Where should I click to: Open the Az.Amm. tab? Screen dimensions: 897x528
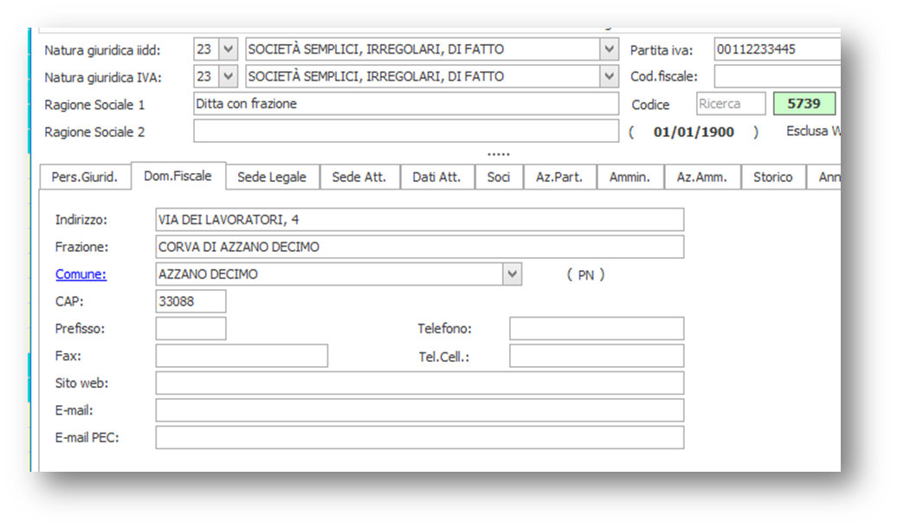click(x=702, y=177)
